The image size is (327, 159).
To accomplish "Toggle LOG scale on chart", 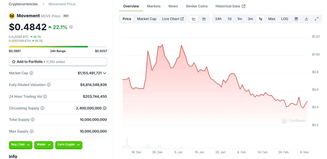I will (x=285, y=19).
